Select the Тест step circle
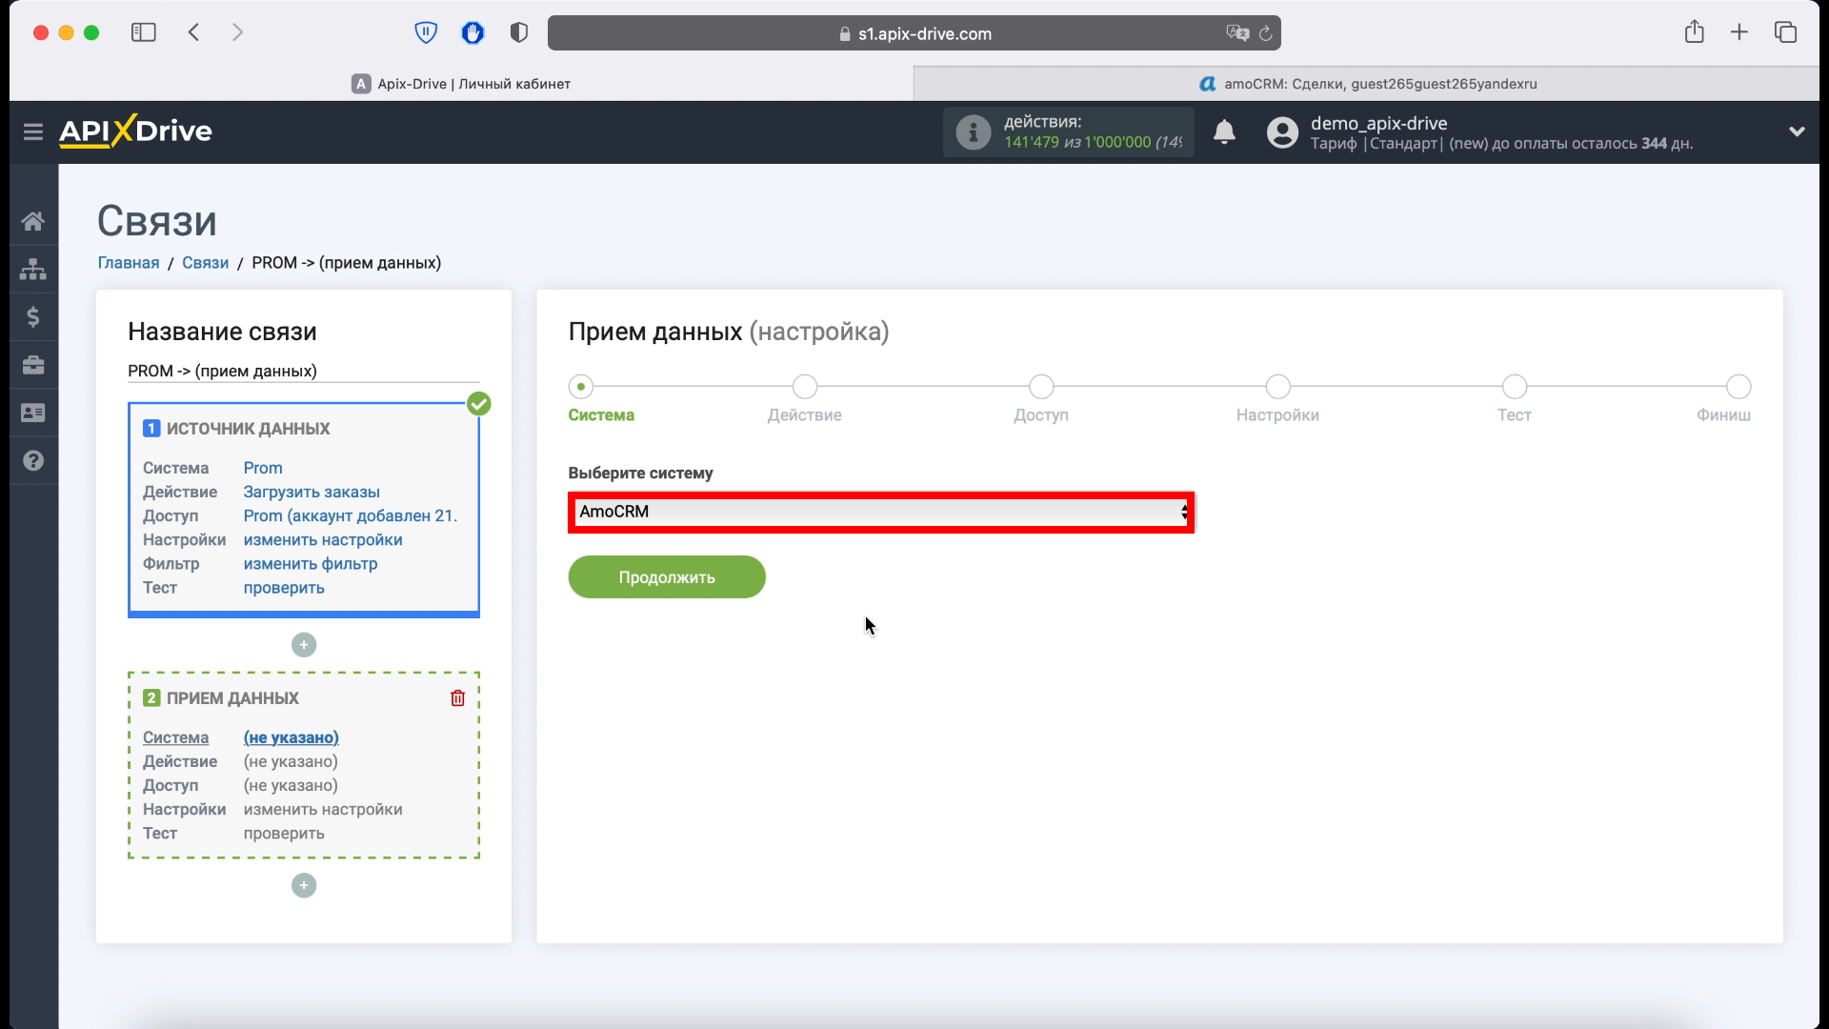This screenshot has height=1029, width=1829. [x=1515, y=387]
